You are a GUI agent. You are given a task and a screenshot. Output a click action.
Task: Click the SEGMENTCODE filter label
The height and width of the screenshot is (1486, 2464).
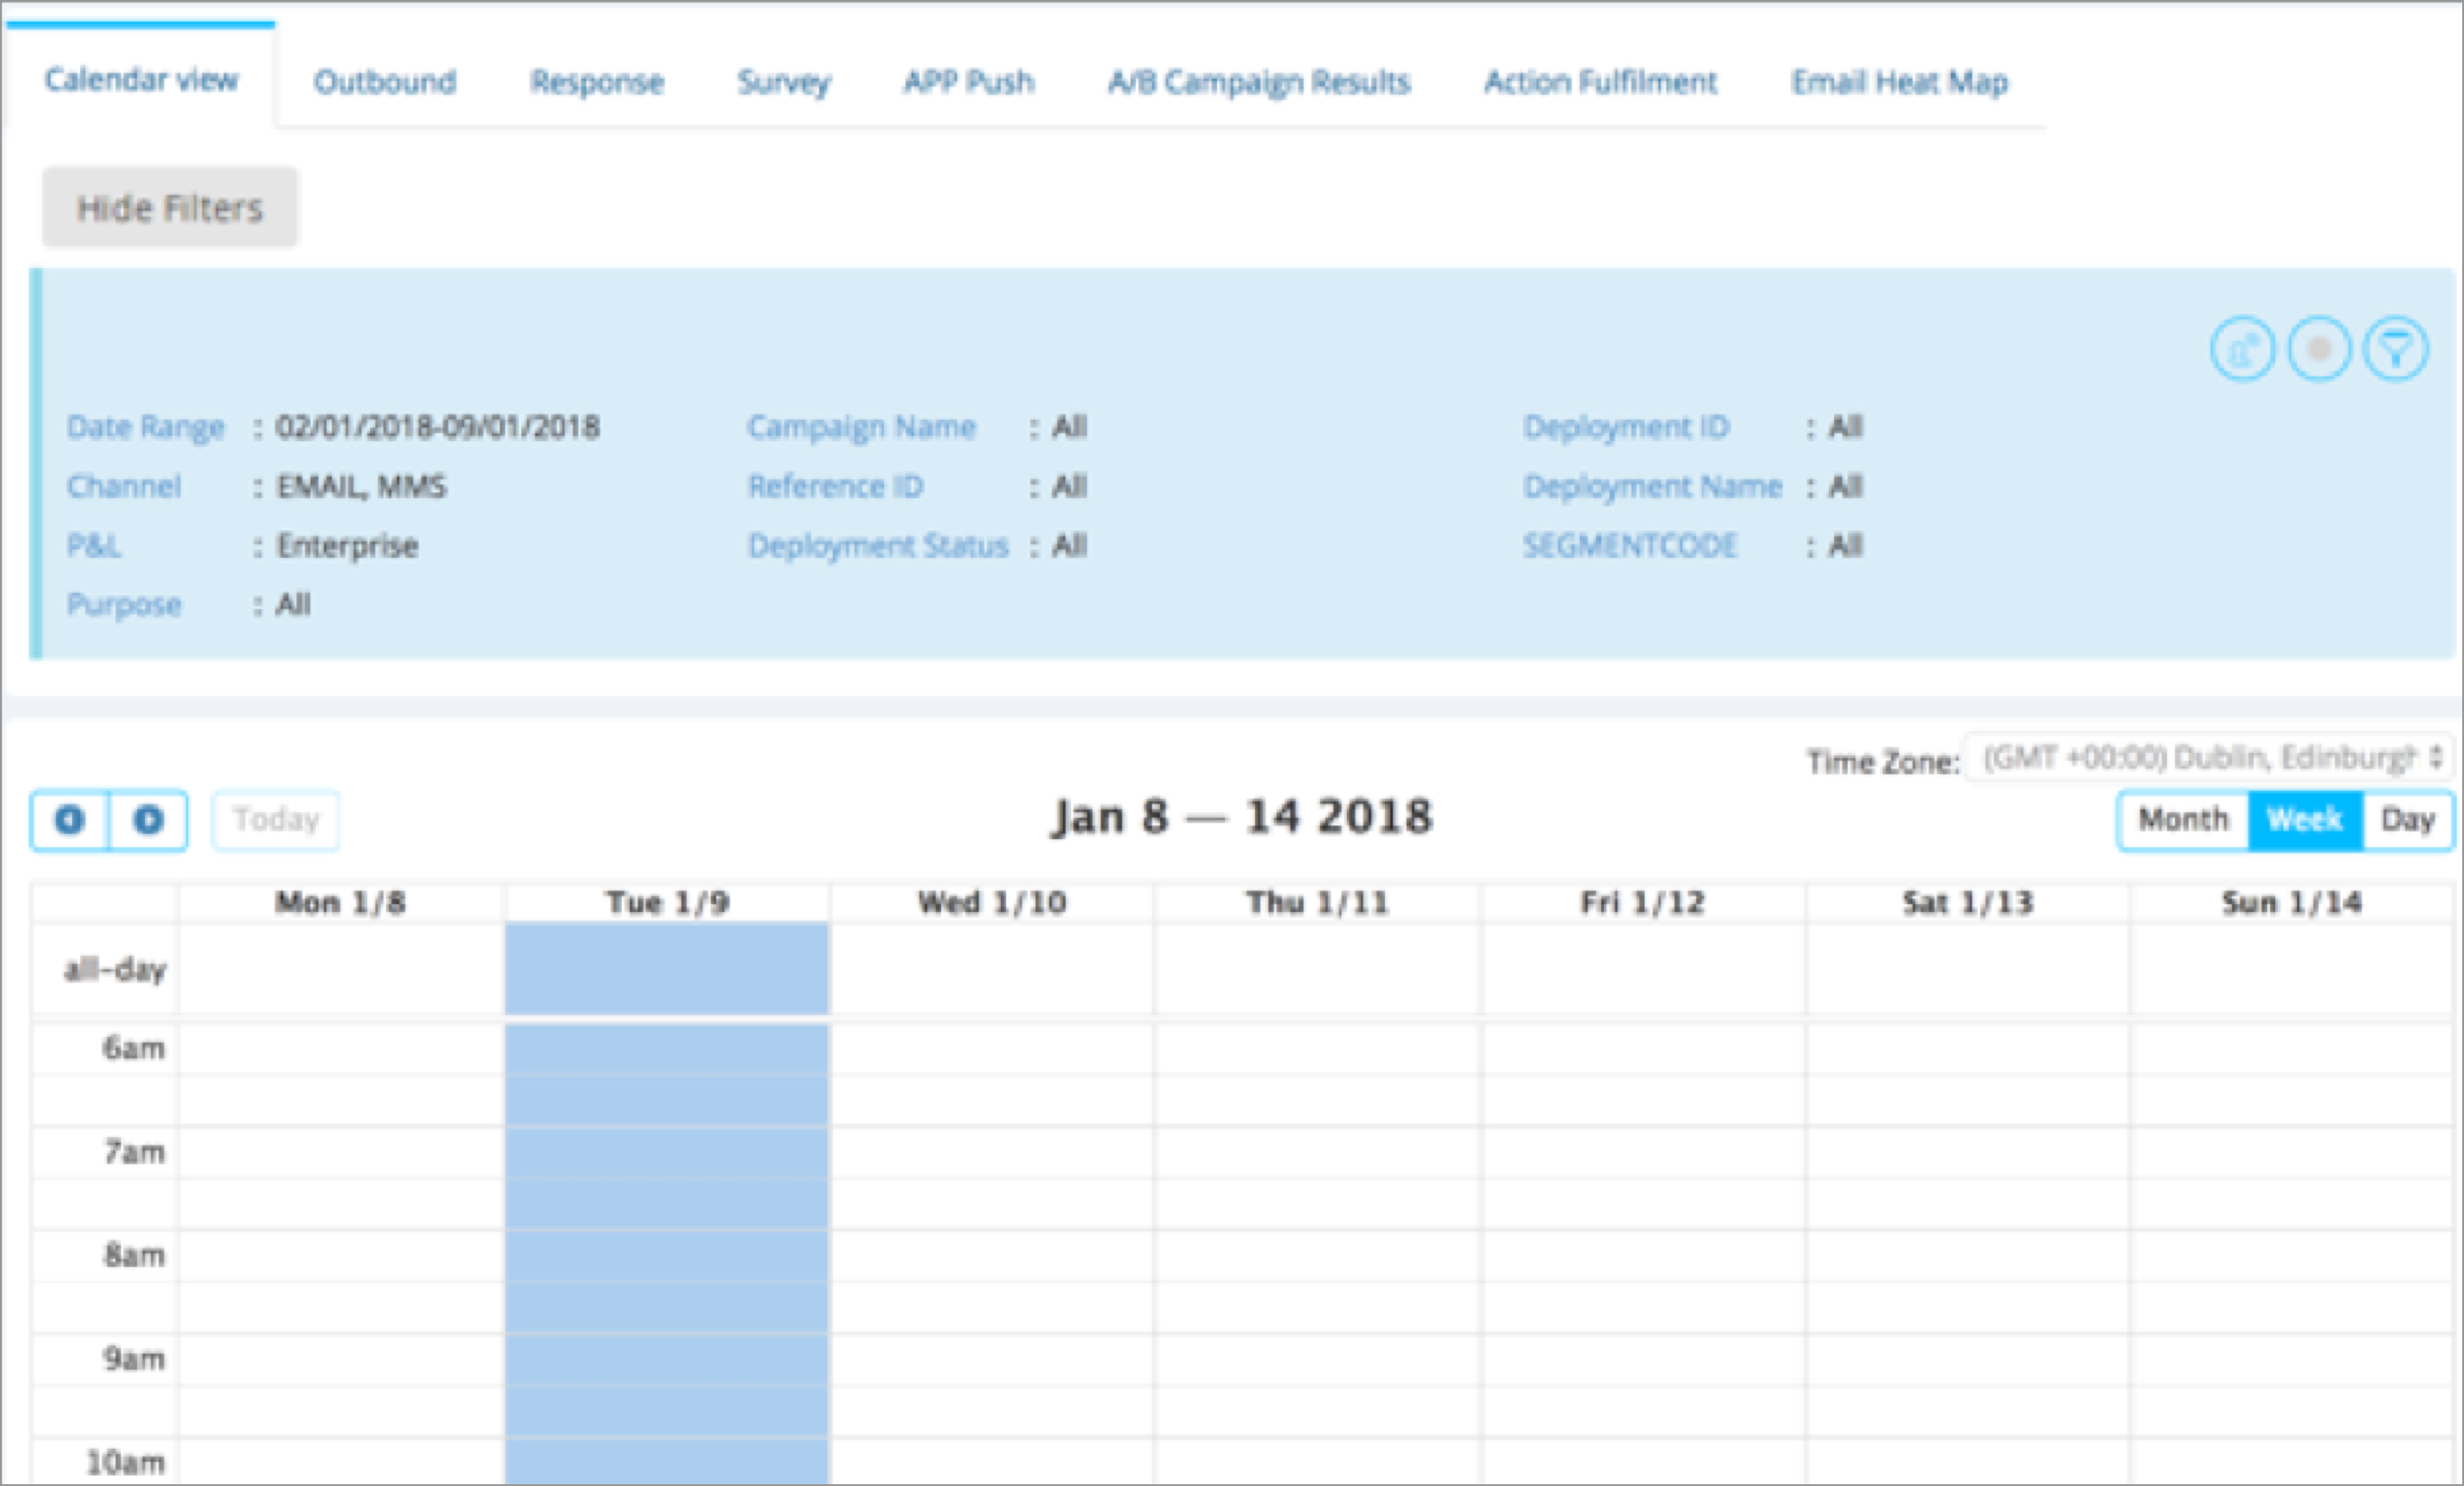(x=1630, y=545)
